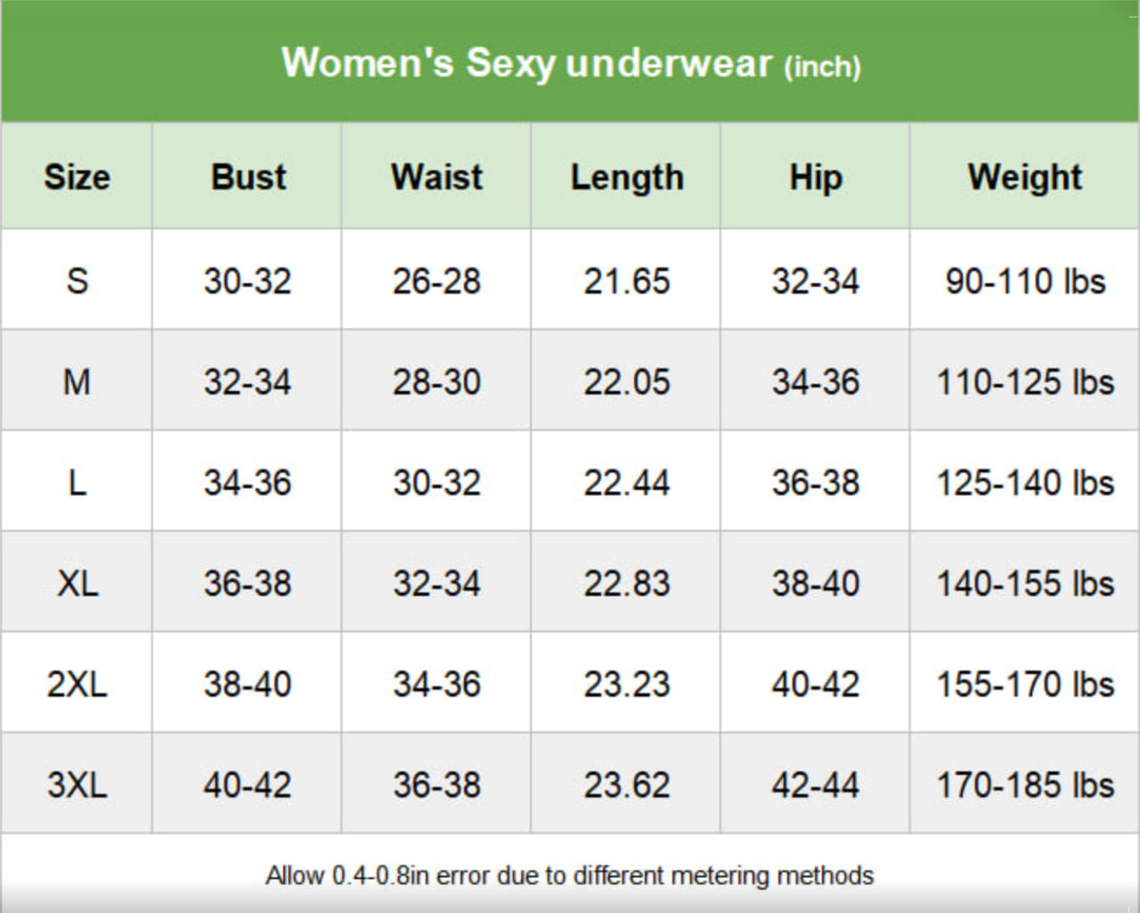Click the Weight column header

(x=1024, y=176)
